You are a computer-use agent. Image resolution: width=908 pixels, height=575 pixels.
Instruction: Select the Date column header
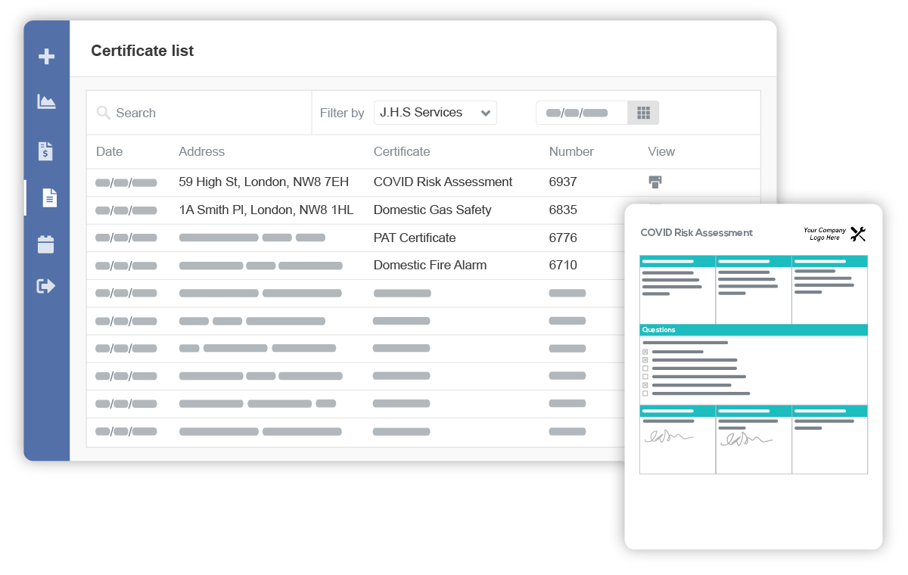(x=109, y=151)
